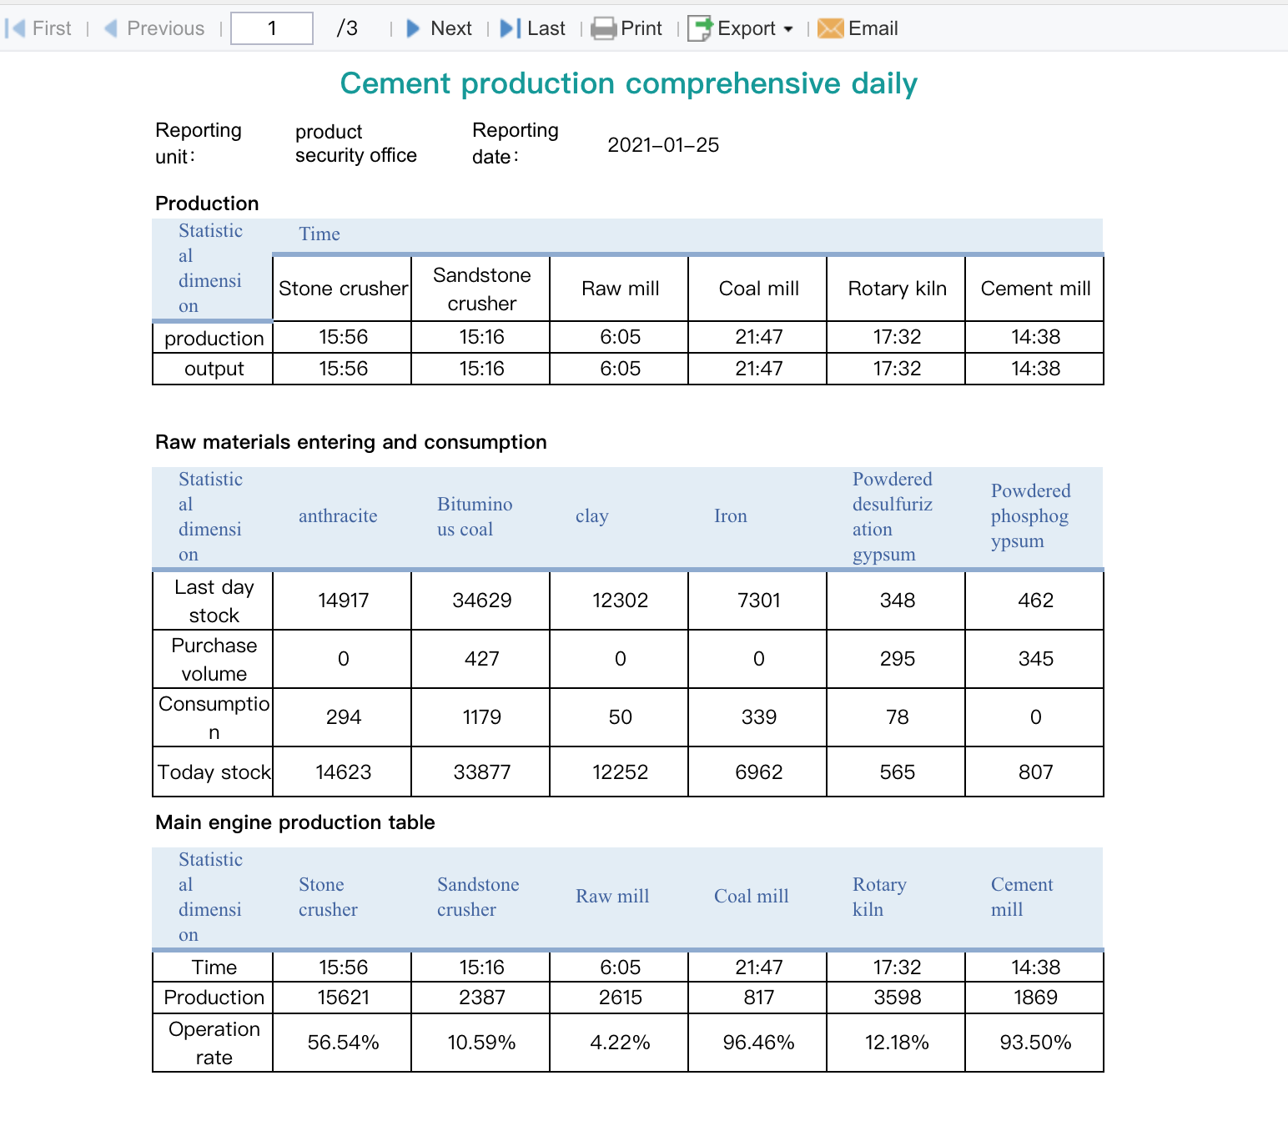Viewport: 1288px width, 1141px height.
Task: Click the Email envelope icon
Action: (831, 28)
